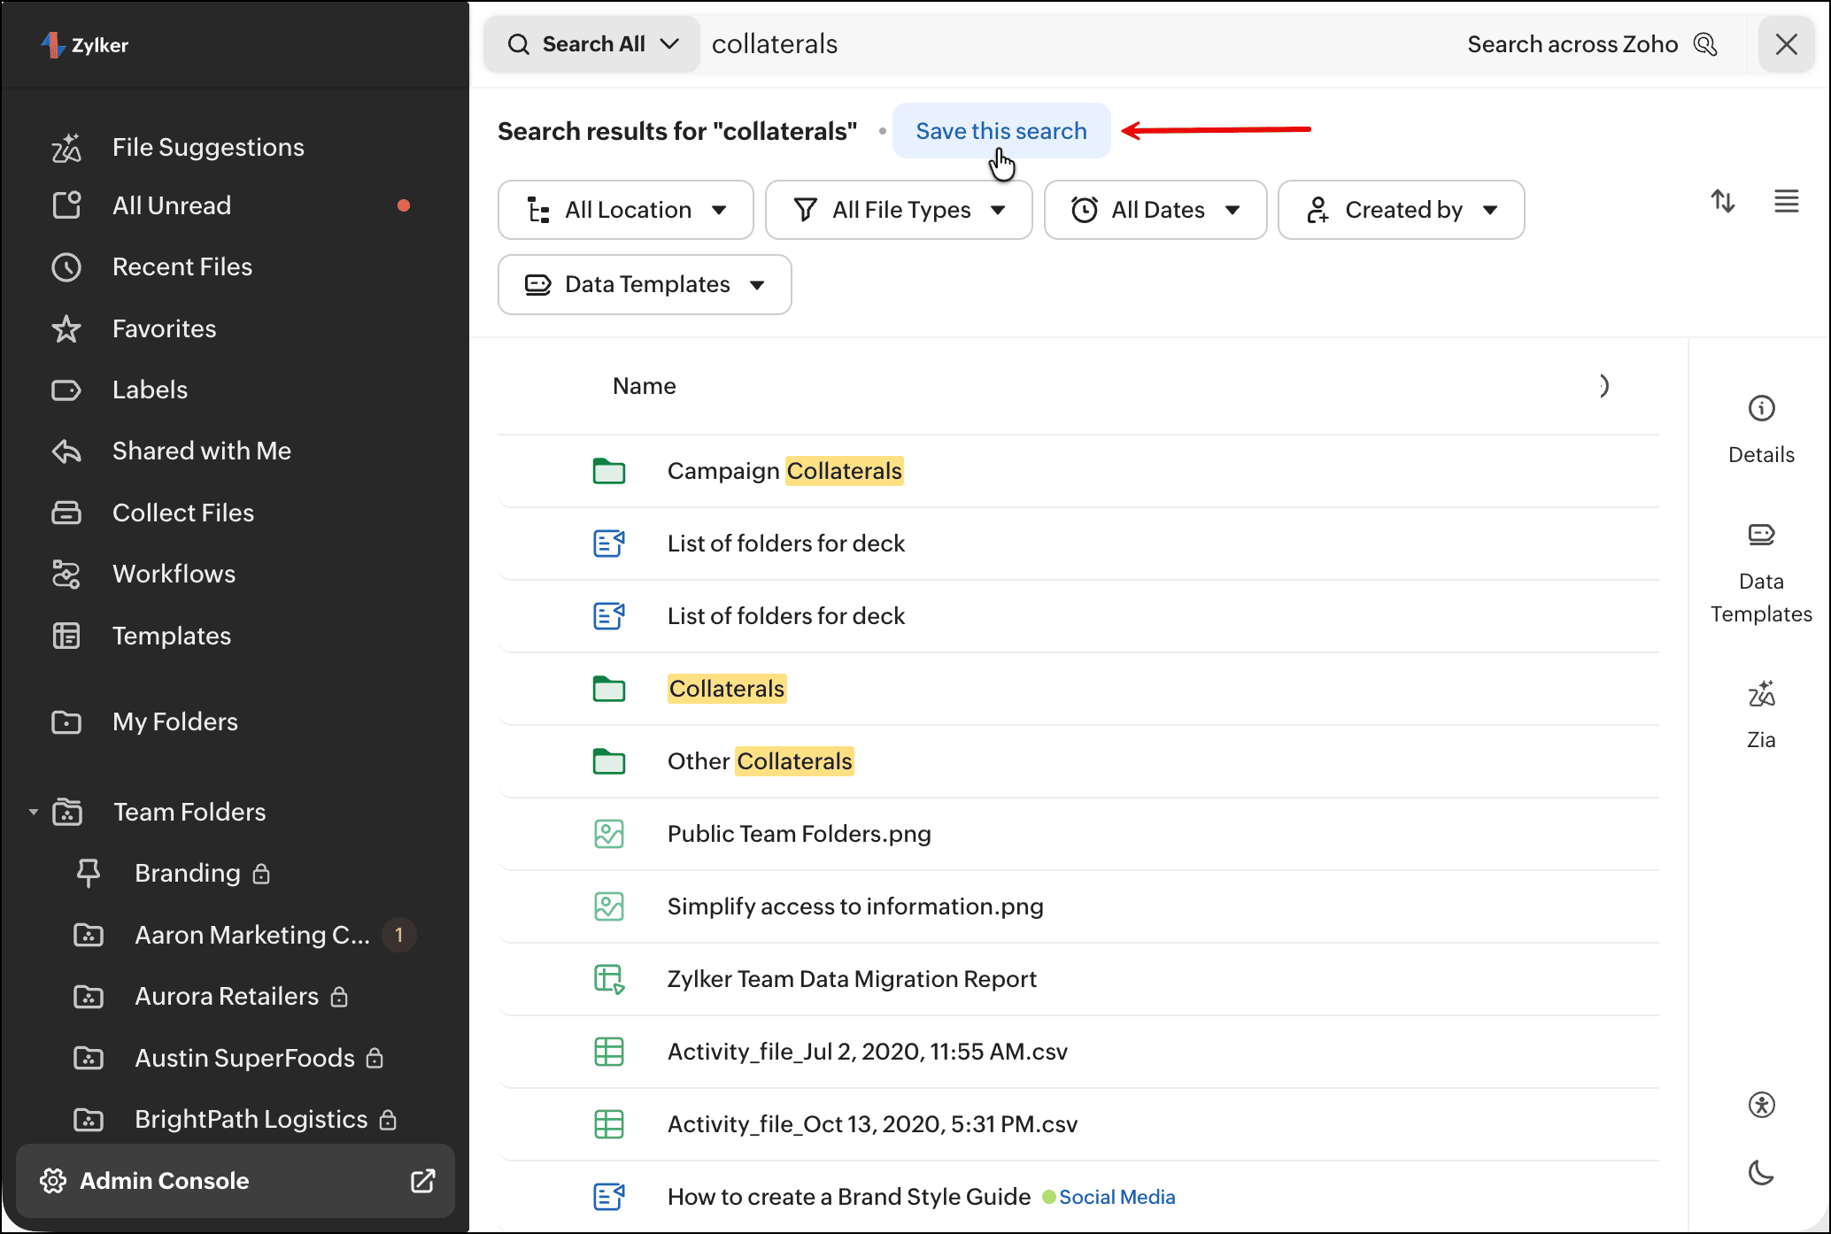Click the Zylker Team Data Migration Report icon

point(609,979)
